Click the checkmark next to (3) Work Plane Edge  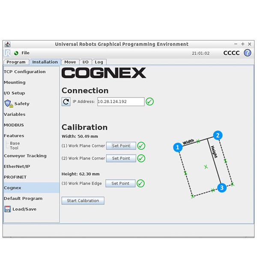click(140, 183)
